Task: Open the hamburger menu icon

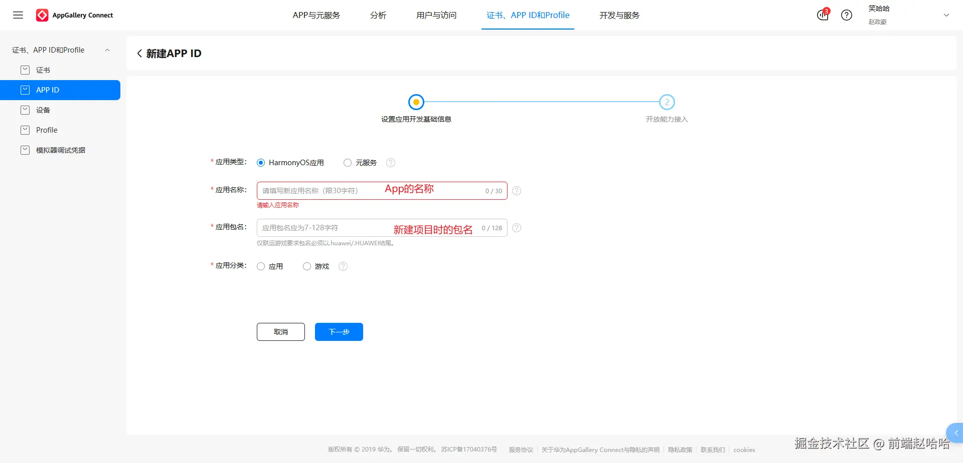Action: [18, 15]
